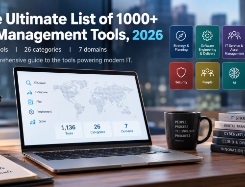Click the group icon on IT Service tile
The width and height of the screenshot is (245, 187).
click(x=234, y=35)
